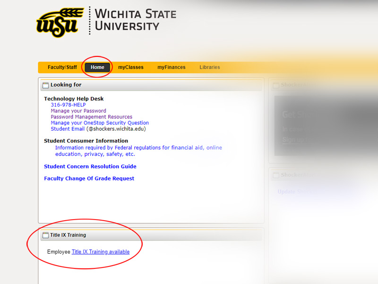Click the 316-978-HELP link
The width and height of the screenshot is (378, 284).
68,105
